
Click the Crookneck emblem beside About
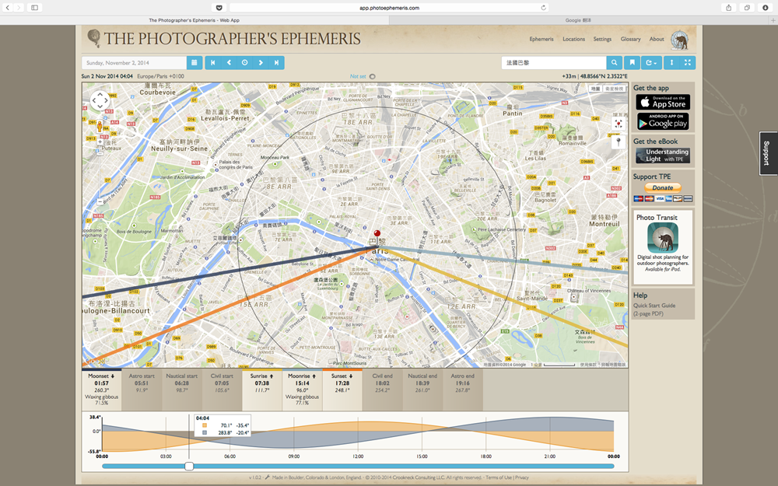tap(680, 40)
